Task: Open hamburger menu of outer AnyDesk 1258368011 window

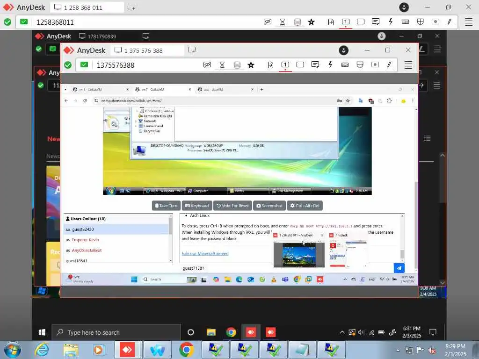Action: click(x=469, y=22)
